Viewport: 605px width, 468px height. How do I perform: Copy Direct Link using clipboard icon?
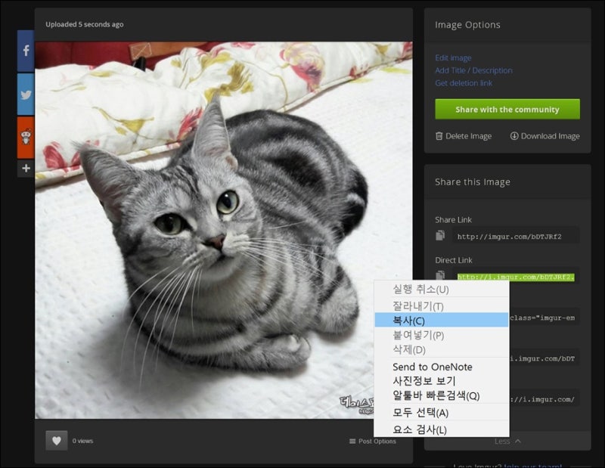440,275
